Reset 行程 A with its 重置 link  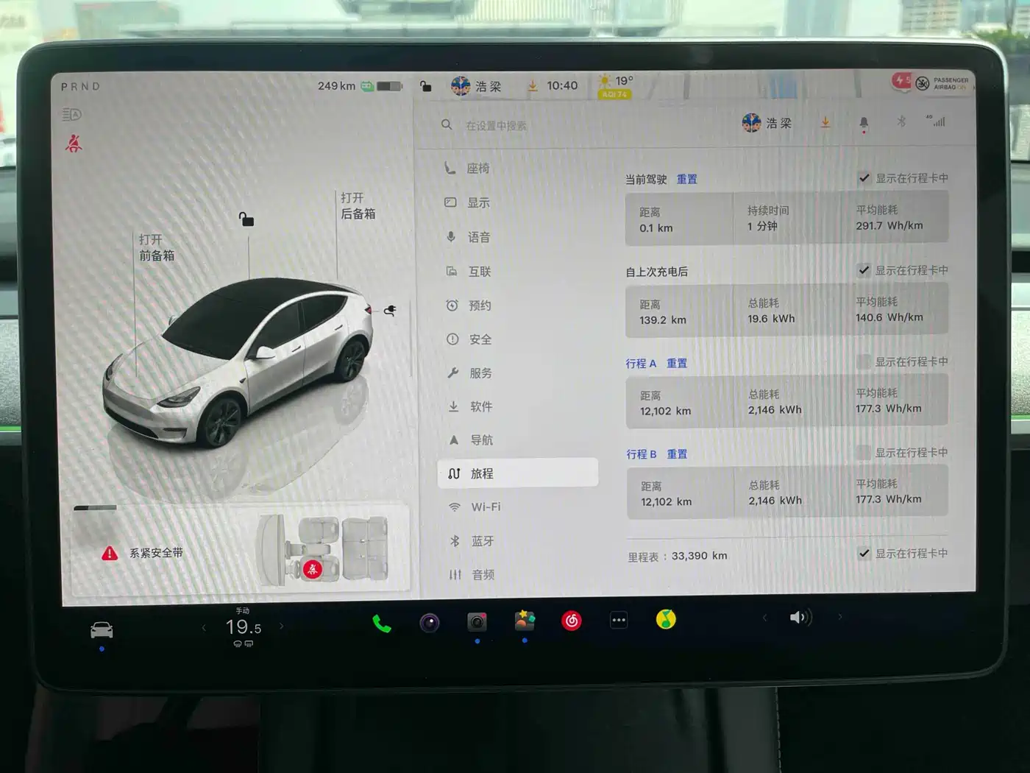click(x=678, y=363)
